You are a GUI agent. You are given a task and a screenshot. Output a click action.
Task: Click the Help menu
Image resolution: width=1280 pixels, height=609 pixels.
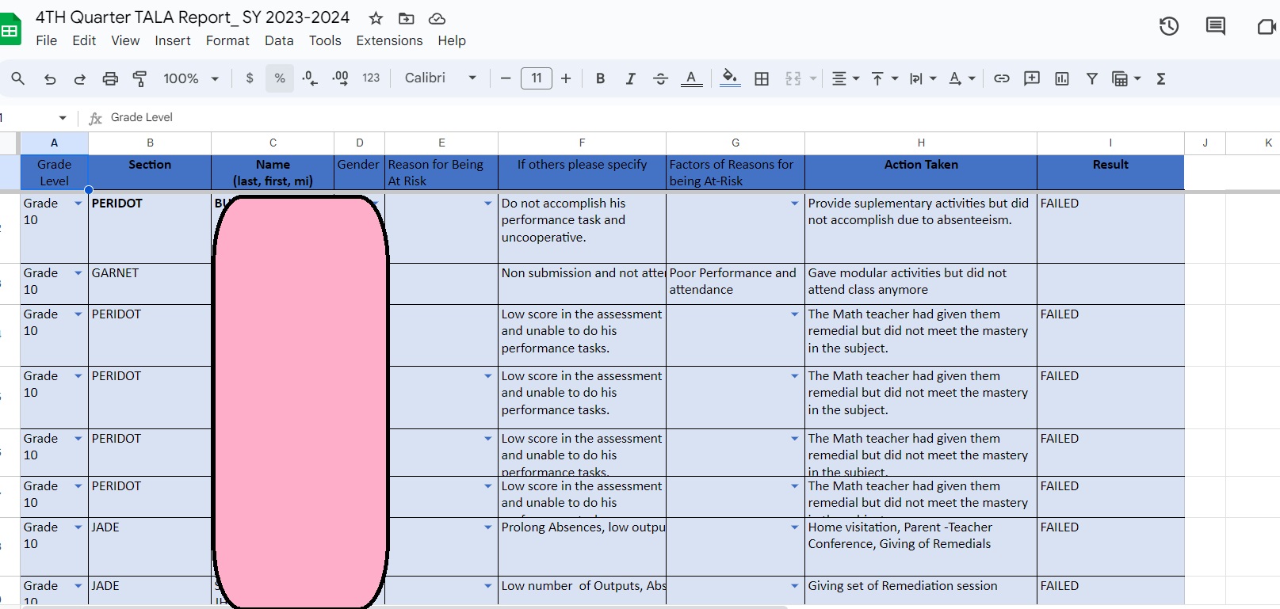(x=452, y=40)
